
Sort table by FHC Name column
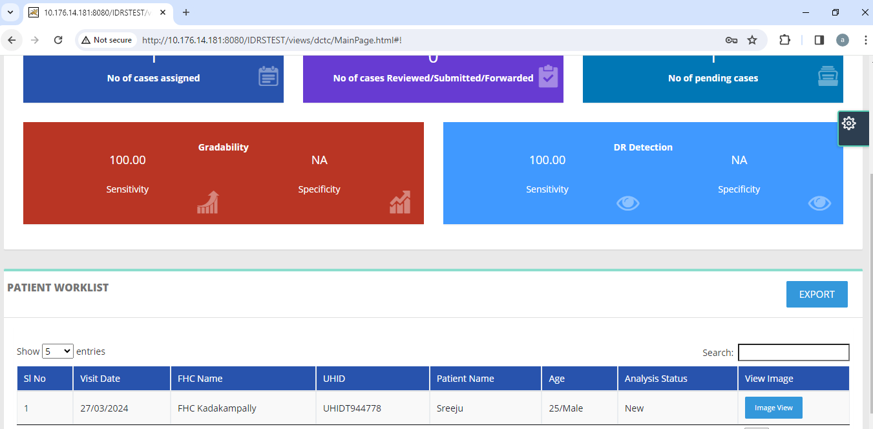[243, 379]
